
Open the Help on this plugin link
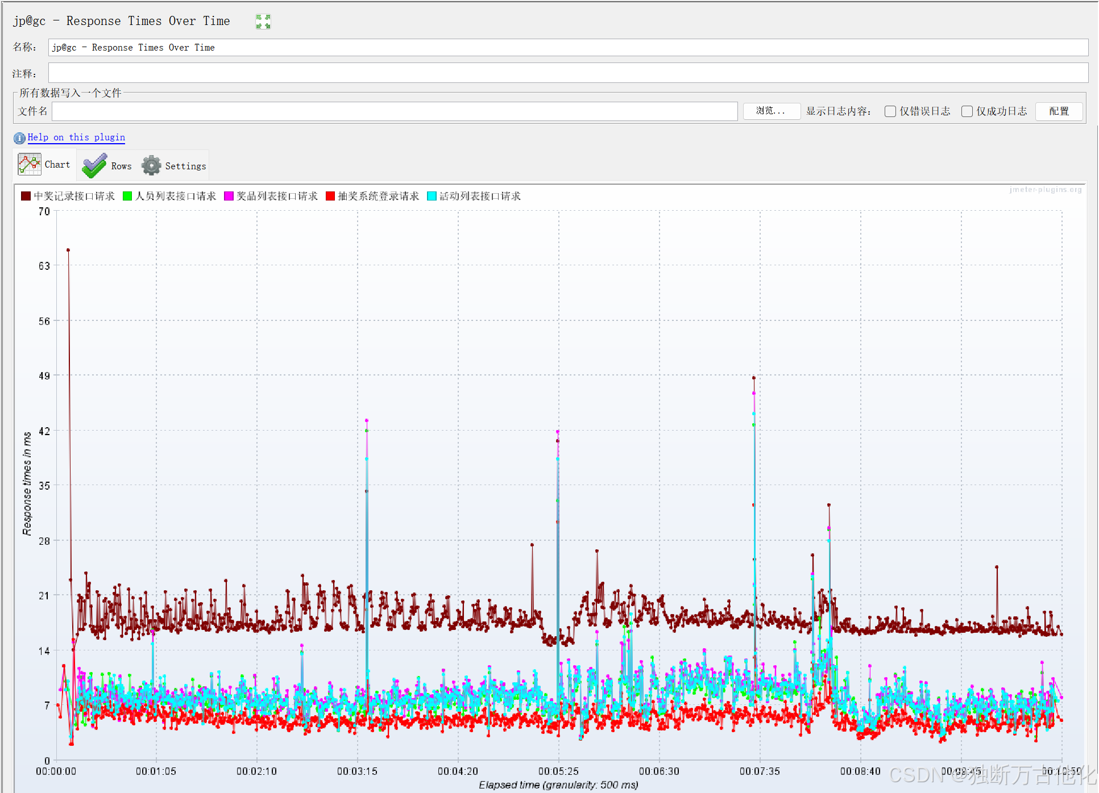(x=76, y=137)
